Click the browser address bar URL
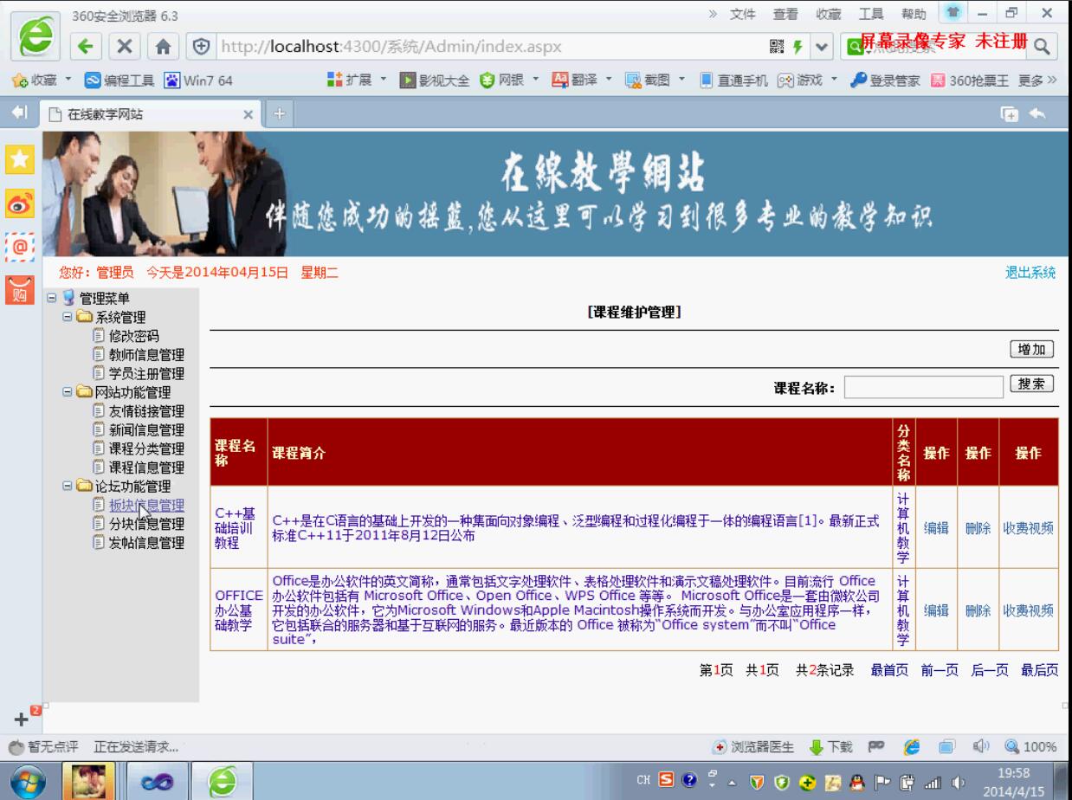Viewport: 1072px width, 800px height. (392, 45)
